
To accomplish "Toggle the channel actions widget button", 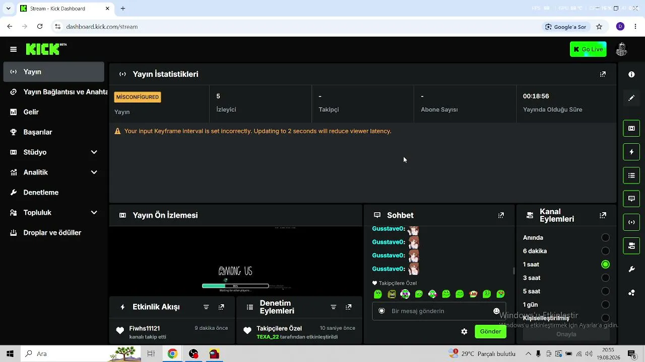I will pos(631,246).
